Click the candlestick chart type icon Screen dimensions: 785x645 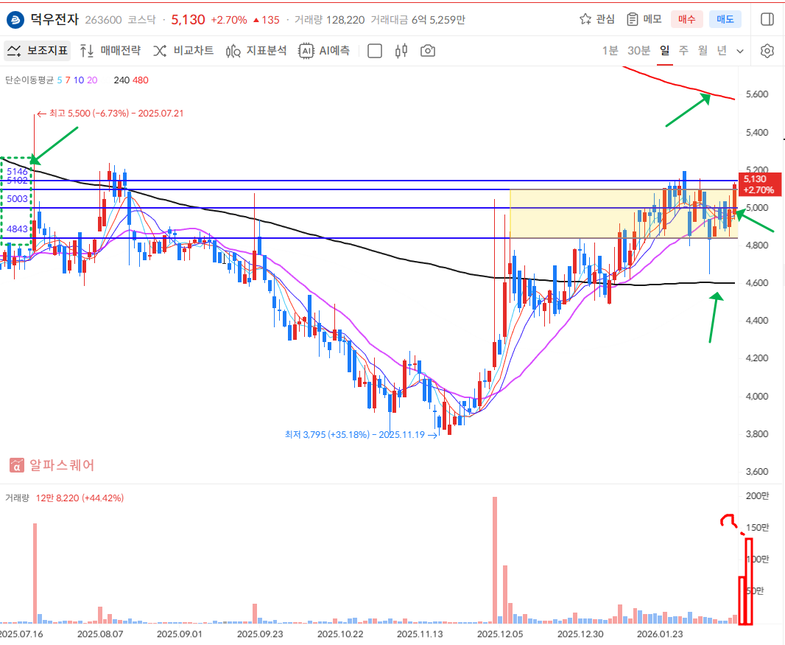[x=401, y=51]
